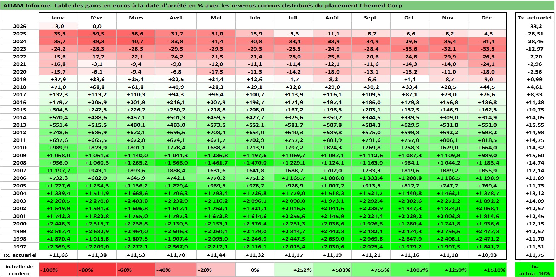Click the 2013 October value '+629,5'
The image size is (556, 277).
click(x=410, y=125)
